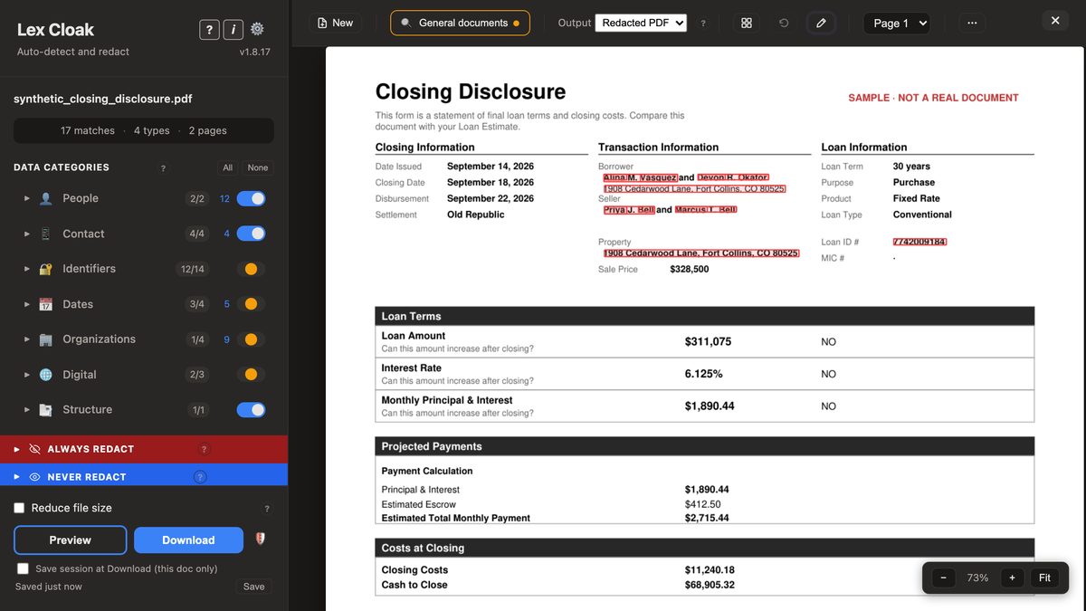Toggle the Dates category switch
Image resolution: width=1086 pixels, height=611 pixels.
[x=251, y=304]
